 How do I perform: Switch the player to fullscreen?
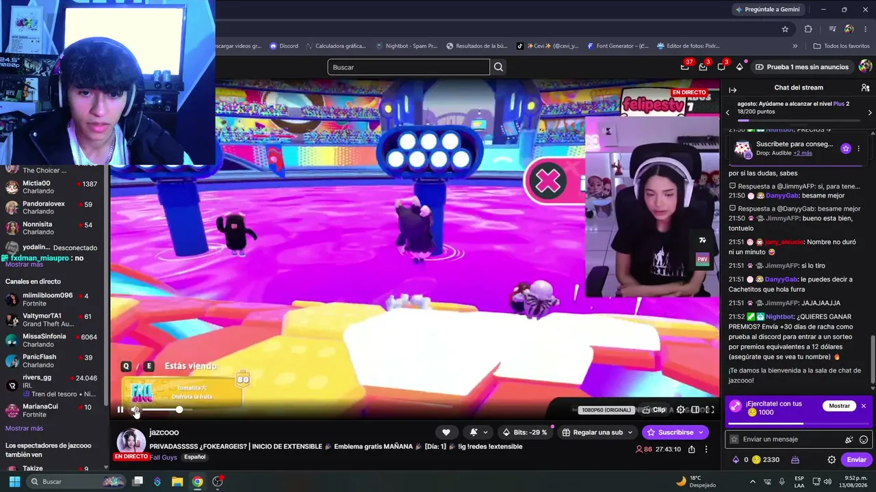pyautogui.click(x=710, y=410)
